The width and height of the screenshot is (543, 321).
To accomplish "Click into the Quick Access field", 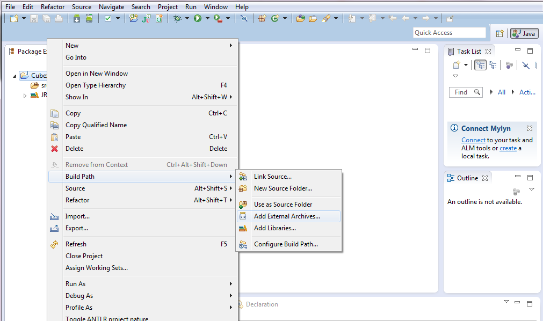I will tap(450, 33).
